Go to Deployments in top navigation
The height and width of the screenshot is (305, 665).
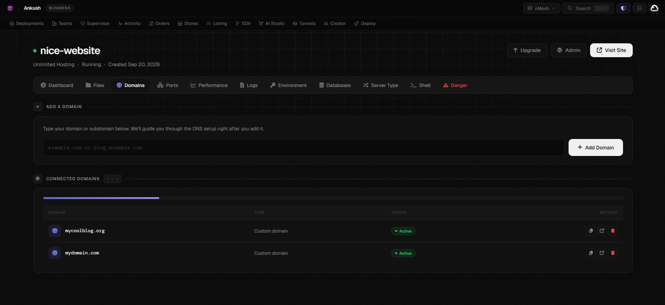coord(27,24)
